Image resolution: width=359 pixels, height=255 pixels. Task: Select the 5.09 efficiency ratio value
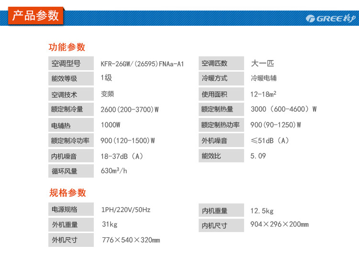coord(258,156)
